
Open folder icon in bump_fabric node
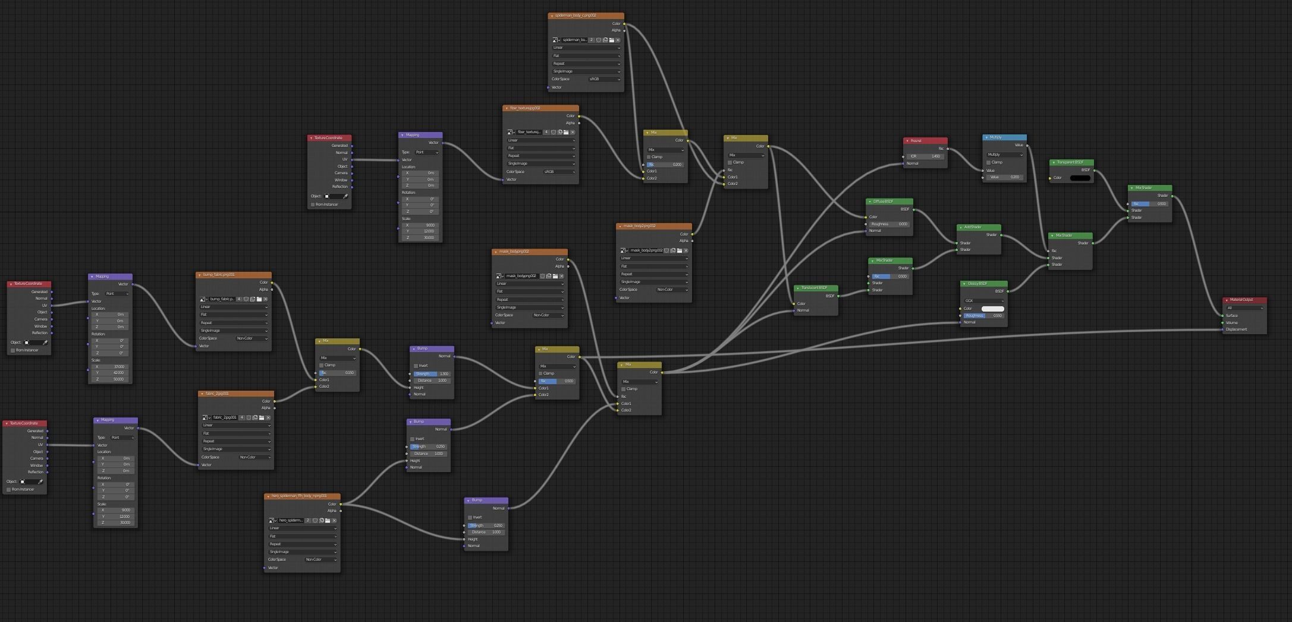(259, 299)
